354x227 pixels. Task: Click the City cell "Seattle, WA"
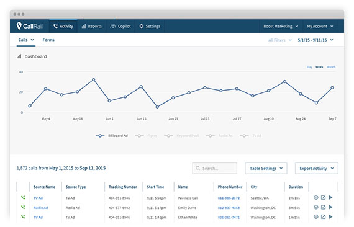click(x=260, y=198)
